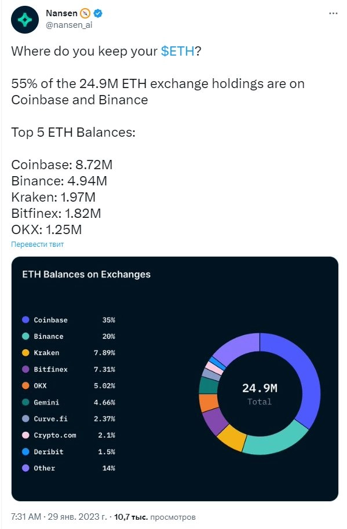Select the Crypto.com entry in the chart legend
Viewport: 347px width, 529px height.
pyautogui.click(x=54, y=435)
